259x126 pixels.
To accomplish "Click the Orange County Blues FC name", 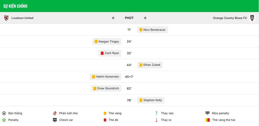I will click(230, 18).
